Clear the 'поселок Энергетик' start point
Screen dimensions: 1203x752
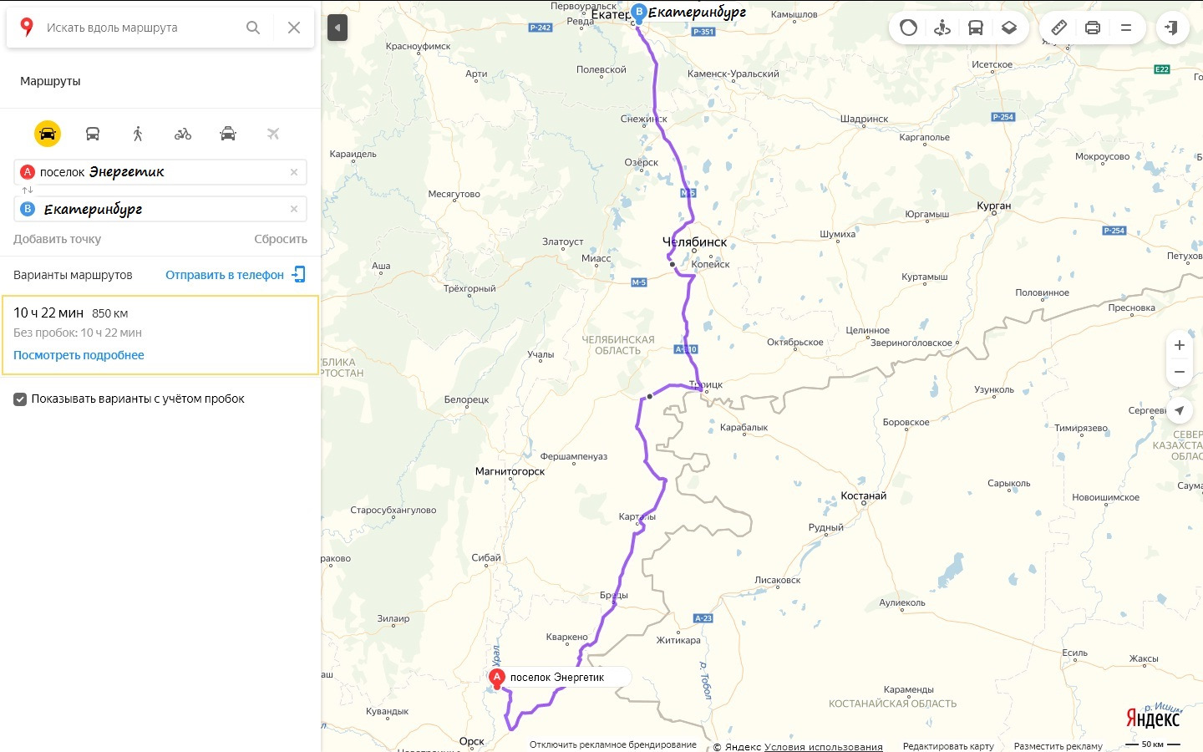click(294, 172)
